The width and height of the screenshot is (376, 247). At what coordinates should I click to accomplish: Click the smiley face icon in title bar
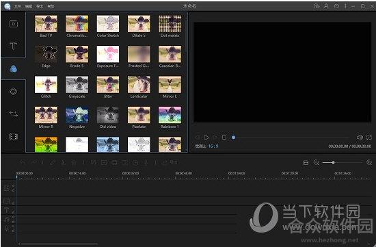(336, 6)
